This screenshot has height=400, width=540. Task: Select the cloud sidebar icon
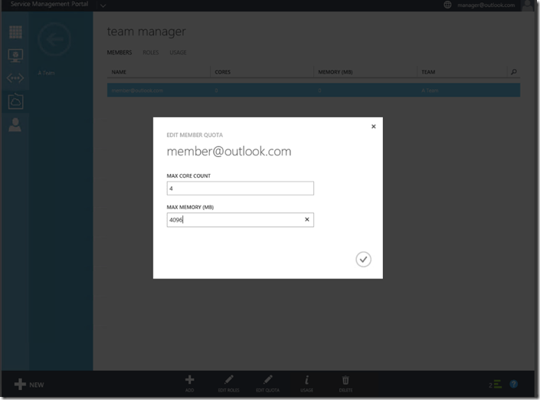pos(15,101)
